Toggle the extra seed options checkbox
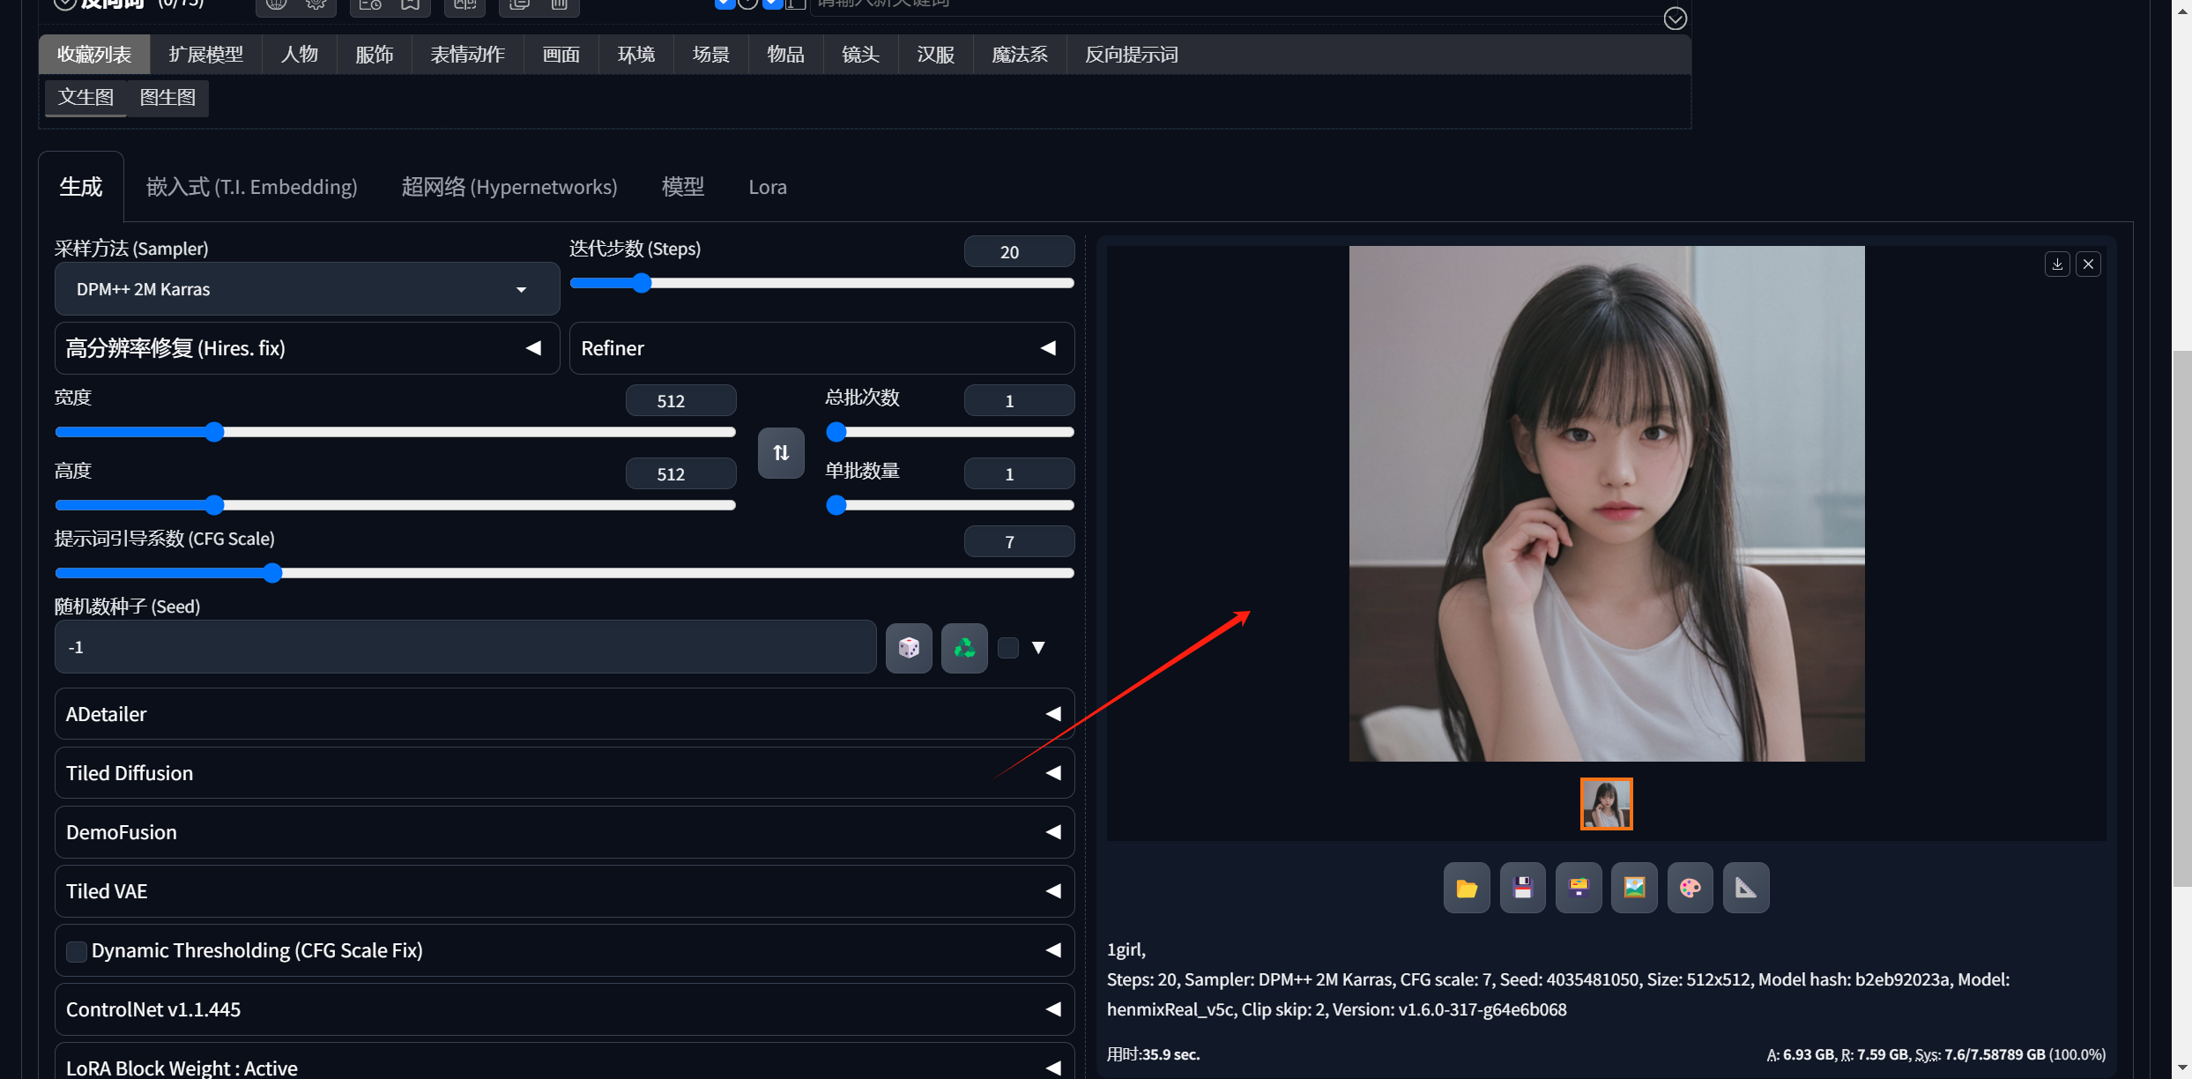This screenshot has height=1079, width=2192. (1008, 648)
